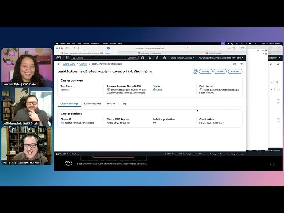Open the History menu in menu bar
This screenshot has width=284, height=213.
coord(86,43)
